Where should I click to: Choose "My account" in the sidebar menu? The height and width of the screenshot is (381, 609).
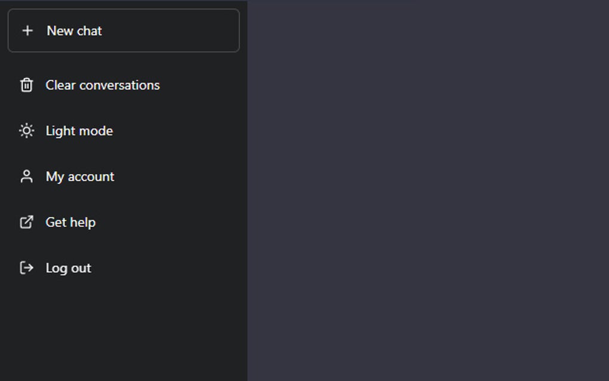pos(80,176)
